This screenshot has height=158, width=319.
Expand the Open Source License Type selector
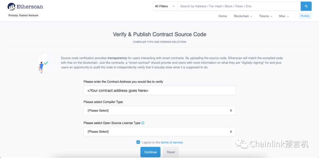coord(159,132)
